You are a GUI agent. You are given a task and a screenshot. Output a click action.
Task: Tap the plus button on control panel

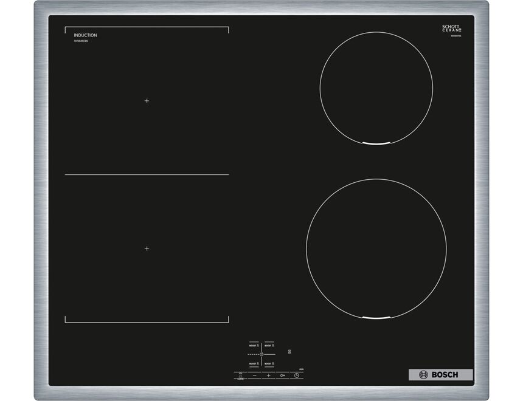pyautogui.click(x=268, y=375)
